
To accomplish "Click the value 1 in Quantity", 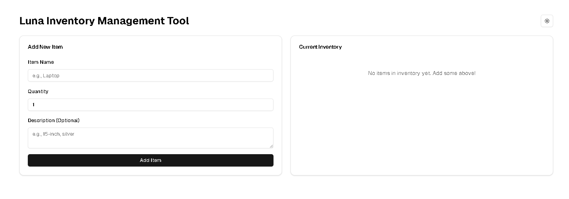I will [x=34, y=105].
